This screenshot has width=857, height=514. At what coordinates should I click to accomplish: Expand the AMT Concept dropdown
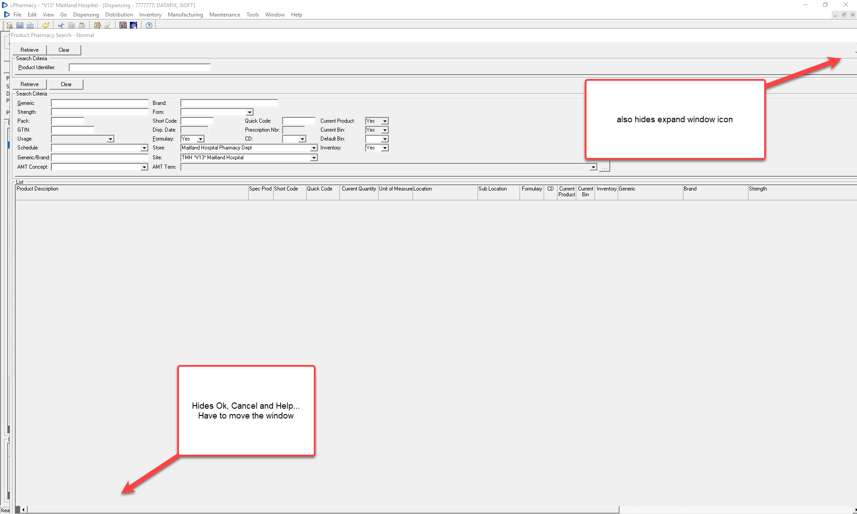coord(144,167)
